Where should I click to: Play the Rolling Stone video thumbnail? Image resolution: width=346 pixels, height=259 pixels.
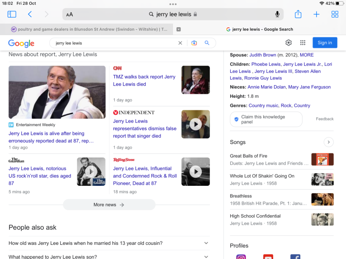pyautogui.click(x=195, y=172)
